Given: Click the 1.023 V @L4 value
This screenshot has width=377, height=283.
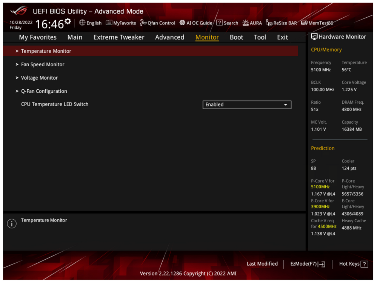Looking at the screenshot, I should tap(323, 214).
